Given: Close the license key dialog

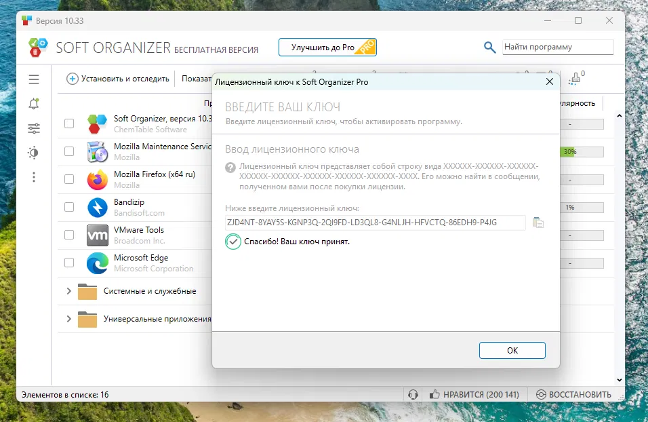Looking at the screenshot, I should coord(549,81).
